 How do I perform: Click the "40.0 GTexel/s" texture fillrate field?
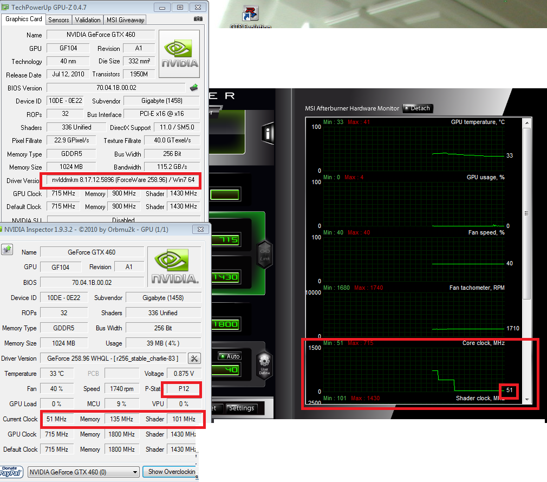click(172, 140)
